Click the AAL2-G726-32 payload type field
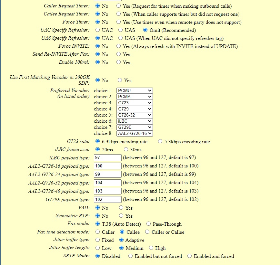 [108, 183]
